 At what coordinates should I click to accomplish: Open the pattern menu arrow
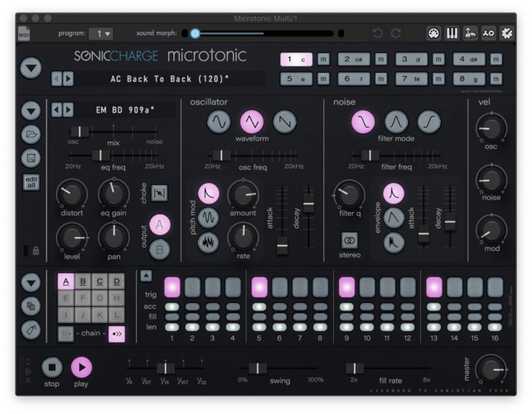[x=31, y=282]
